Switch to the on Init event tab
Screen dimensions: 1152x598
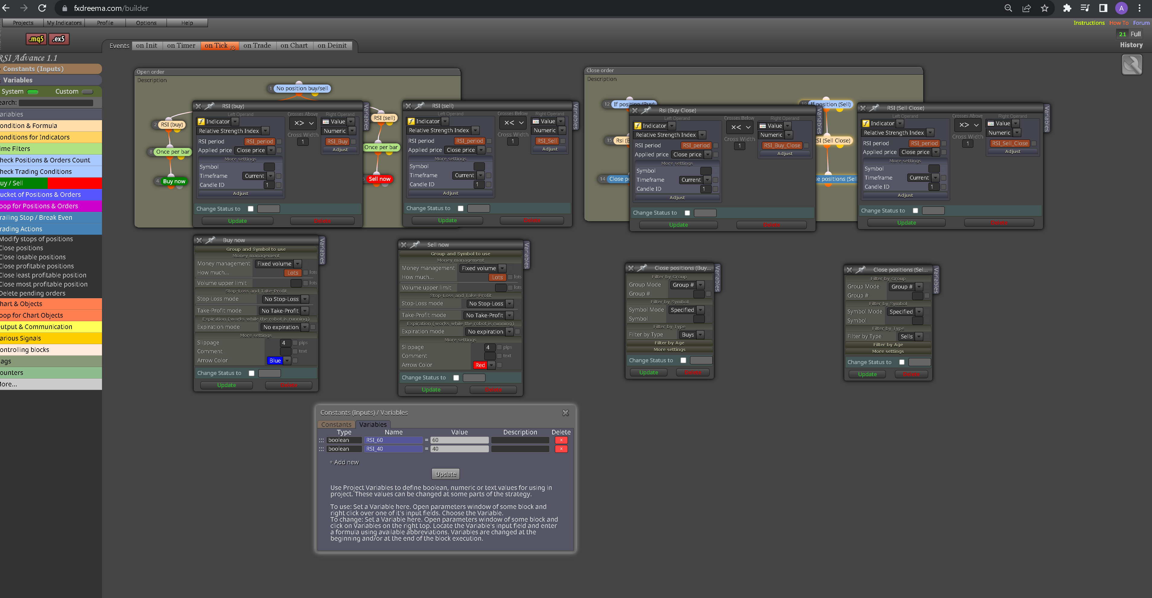tap(147, 46)
